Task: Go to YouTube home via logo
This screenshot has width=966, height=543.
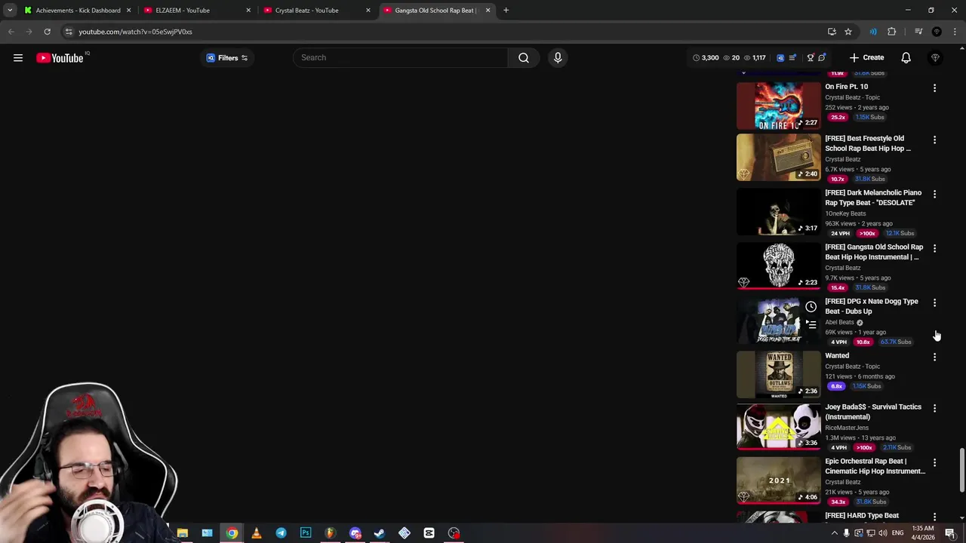Action: 60,58
